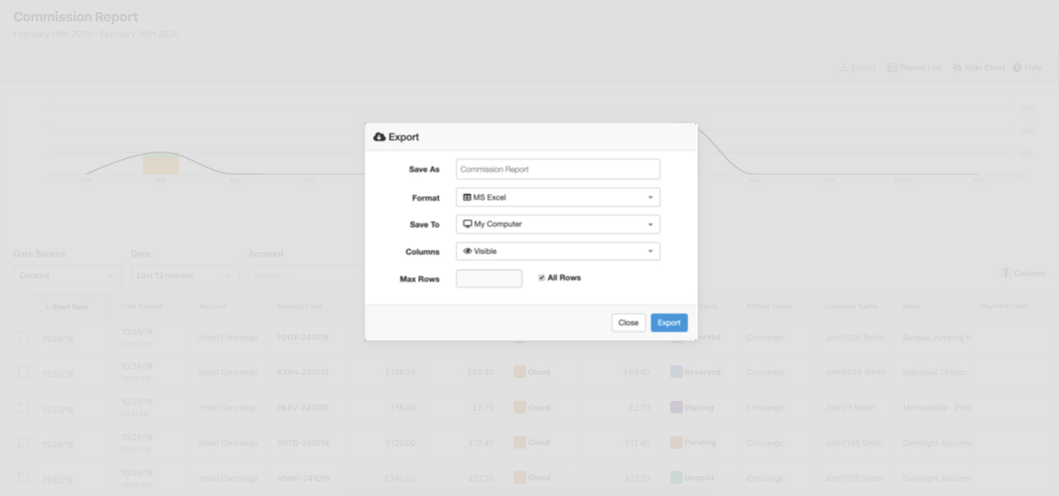Click the Booking Code column header
1059x496 pixels.
[300, 306]
